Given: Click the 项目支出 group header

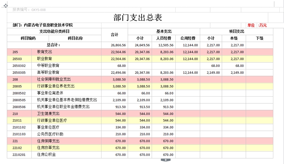Looking at the screenshot, I should click(237, 32).
